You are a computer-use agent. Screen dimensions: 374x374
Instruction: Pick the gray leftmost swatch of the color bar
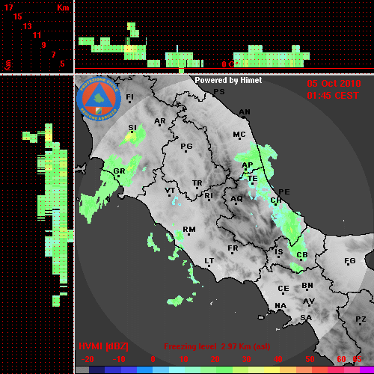82,370
